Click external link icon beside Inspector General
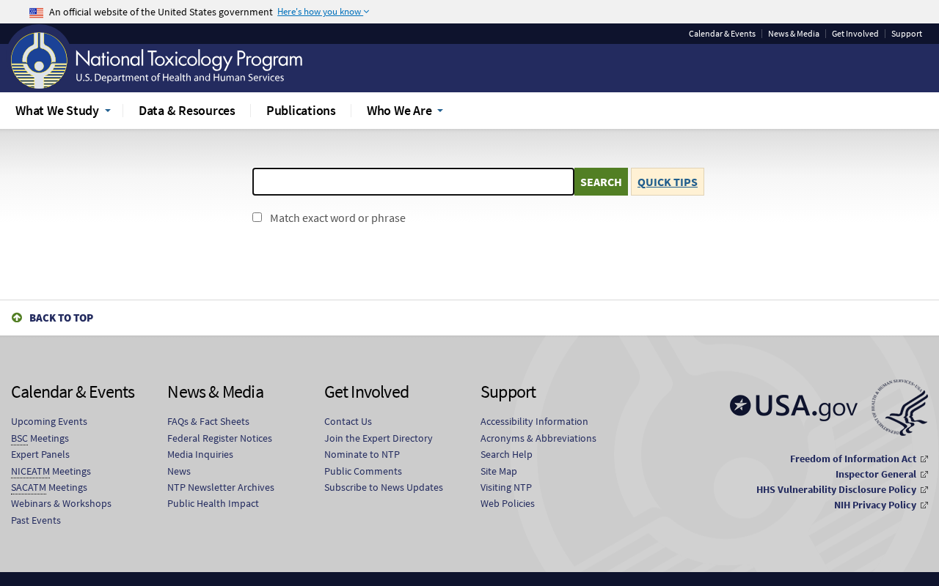Screen dimensions: 939x586 point(924,475)
